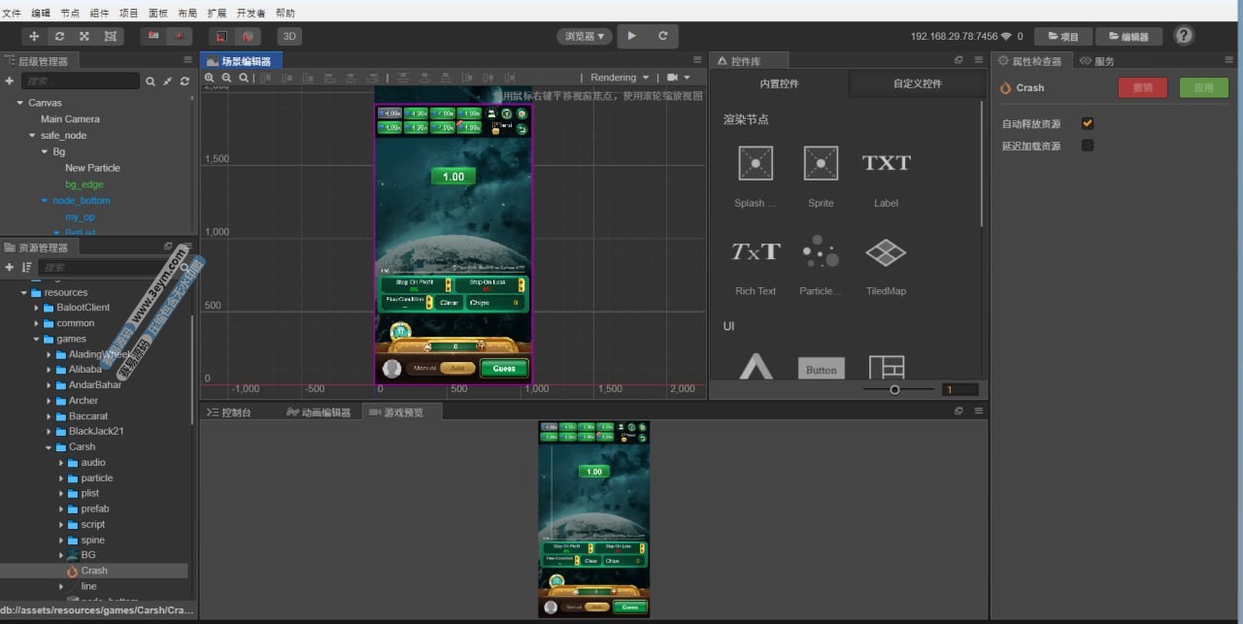
Task: Click the refresh preview icon
Action: pyautogui.click(x=663, y=36)
